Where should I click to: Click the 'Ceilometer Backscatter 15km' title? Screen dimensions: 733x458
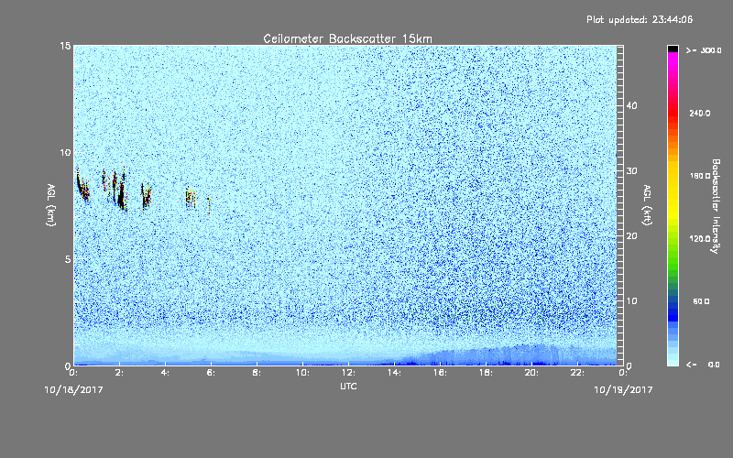tap(347, 38)
